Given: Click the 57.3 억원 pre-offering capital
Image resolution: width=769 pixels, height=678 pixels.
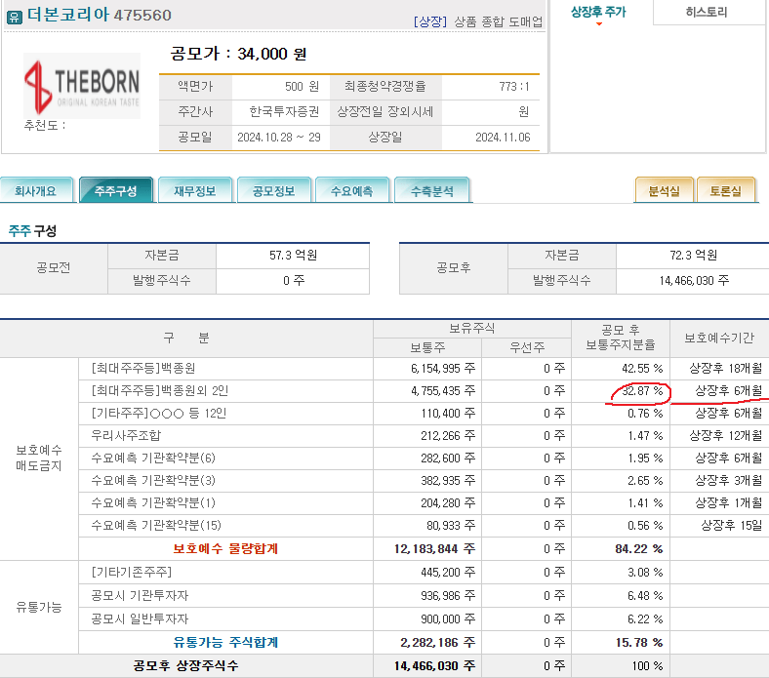Looking at the screenshot, I should [x=293, y=256].
